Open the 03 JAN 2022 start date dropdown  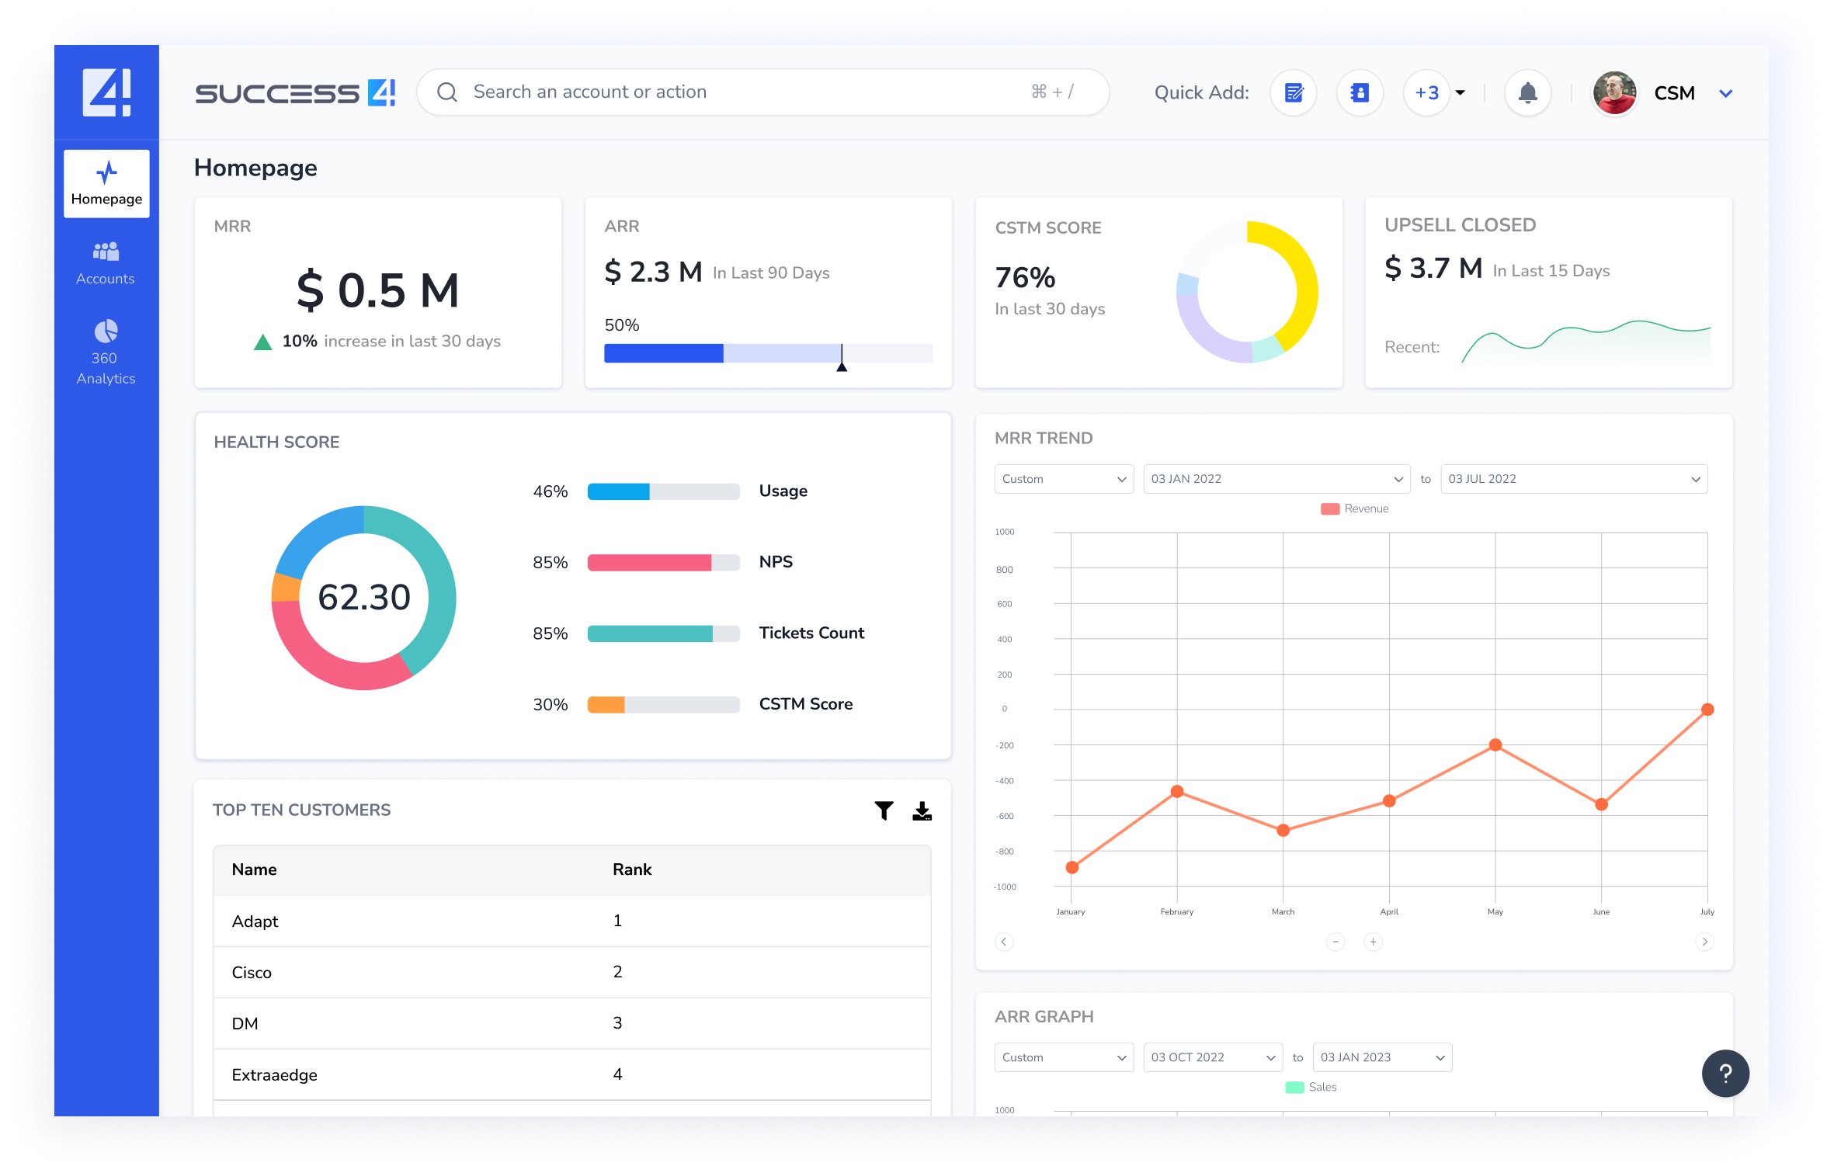tap(1276, 479)
